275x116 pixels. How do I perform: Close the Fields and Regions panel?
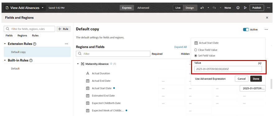(x=267, y=17)
